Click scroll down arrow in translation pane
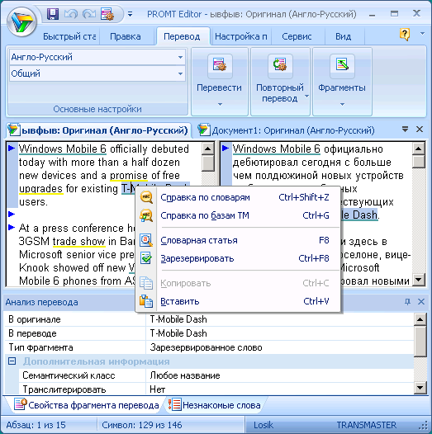432x434 pixels. point(419,280)
